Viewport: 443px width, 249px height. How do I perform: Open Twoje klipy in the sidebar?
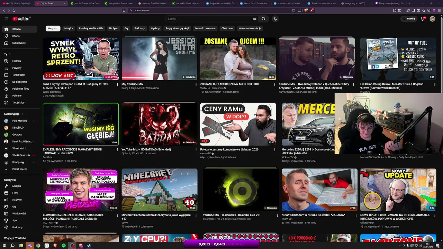coord(19,102)
